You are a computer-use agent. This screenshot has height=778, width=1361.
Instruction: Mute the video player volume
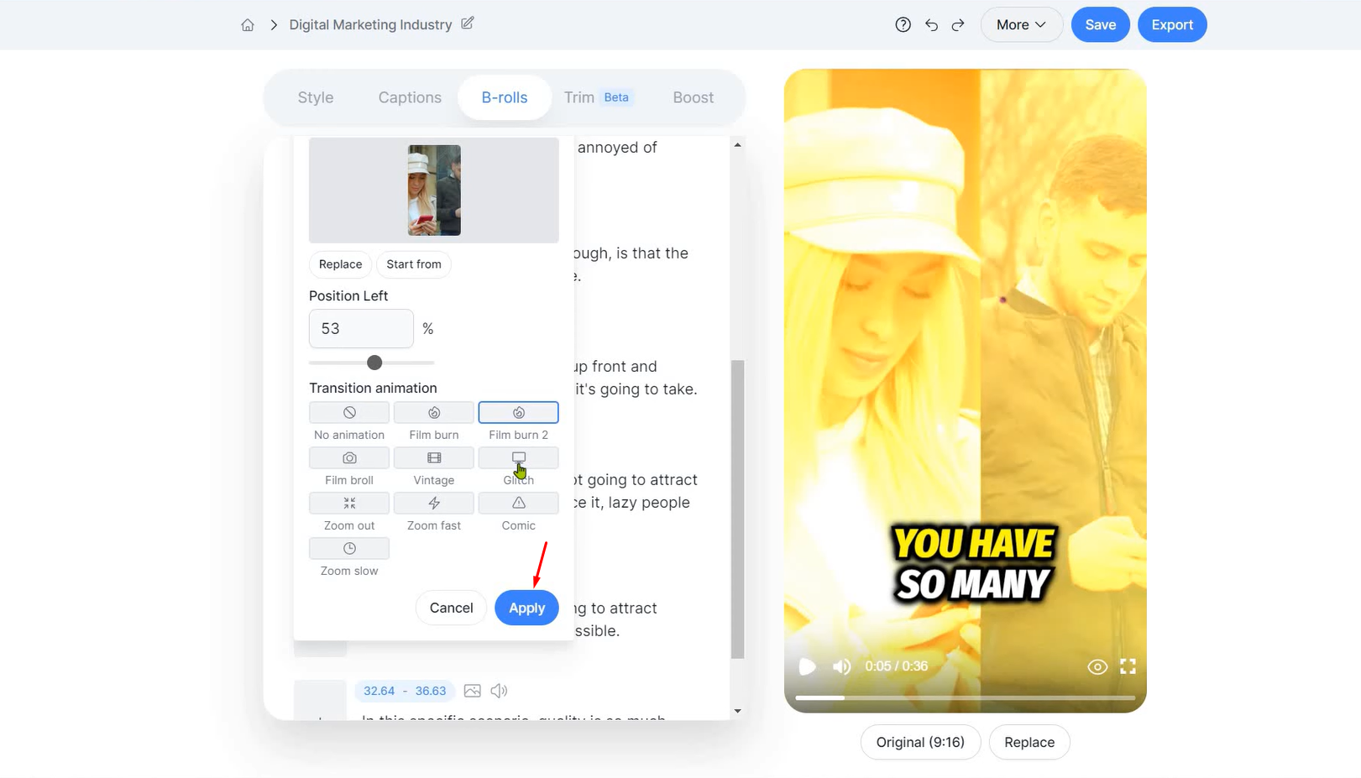tap(841, 666)
